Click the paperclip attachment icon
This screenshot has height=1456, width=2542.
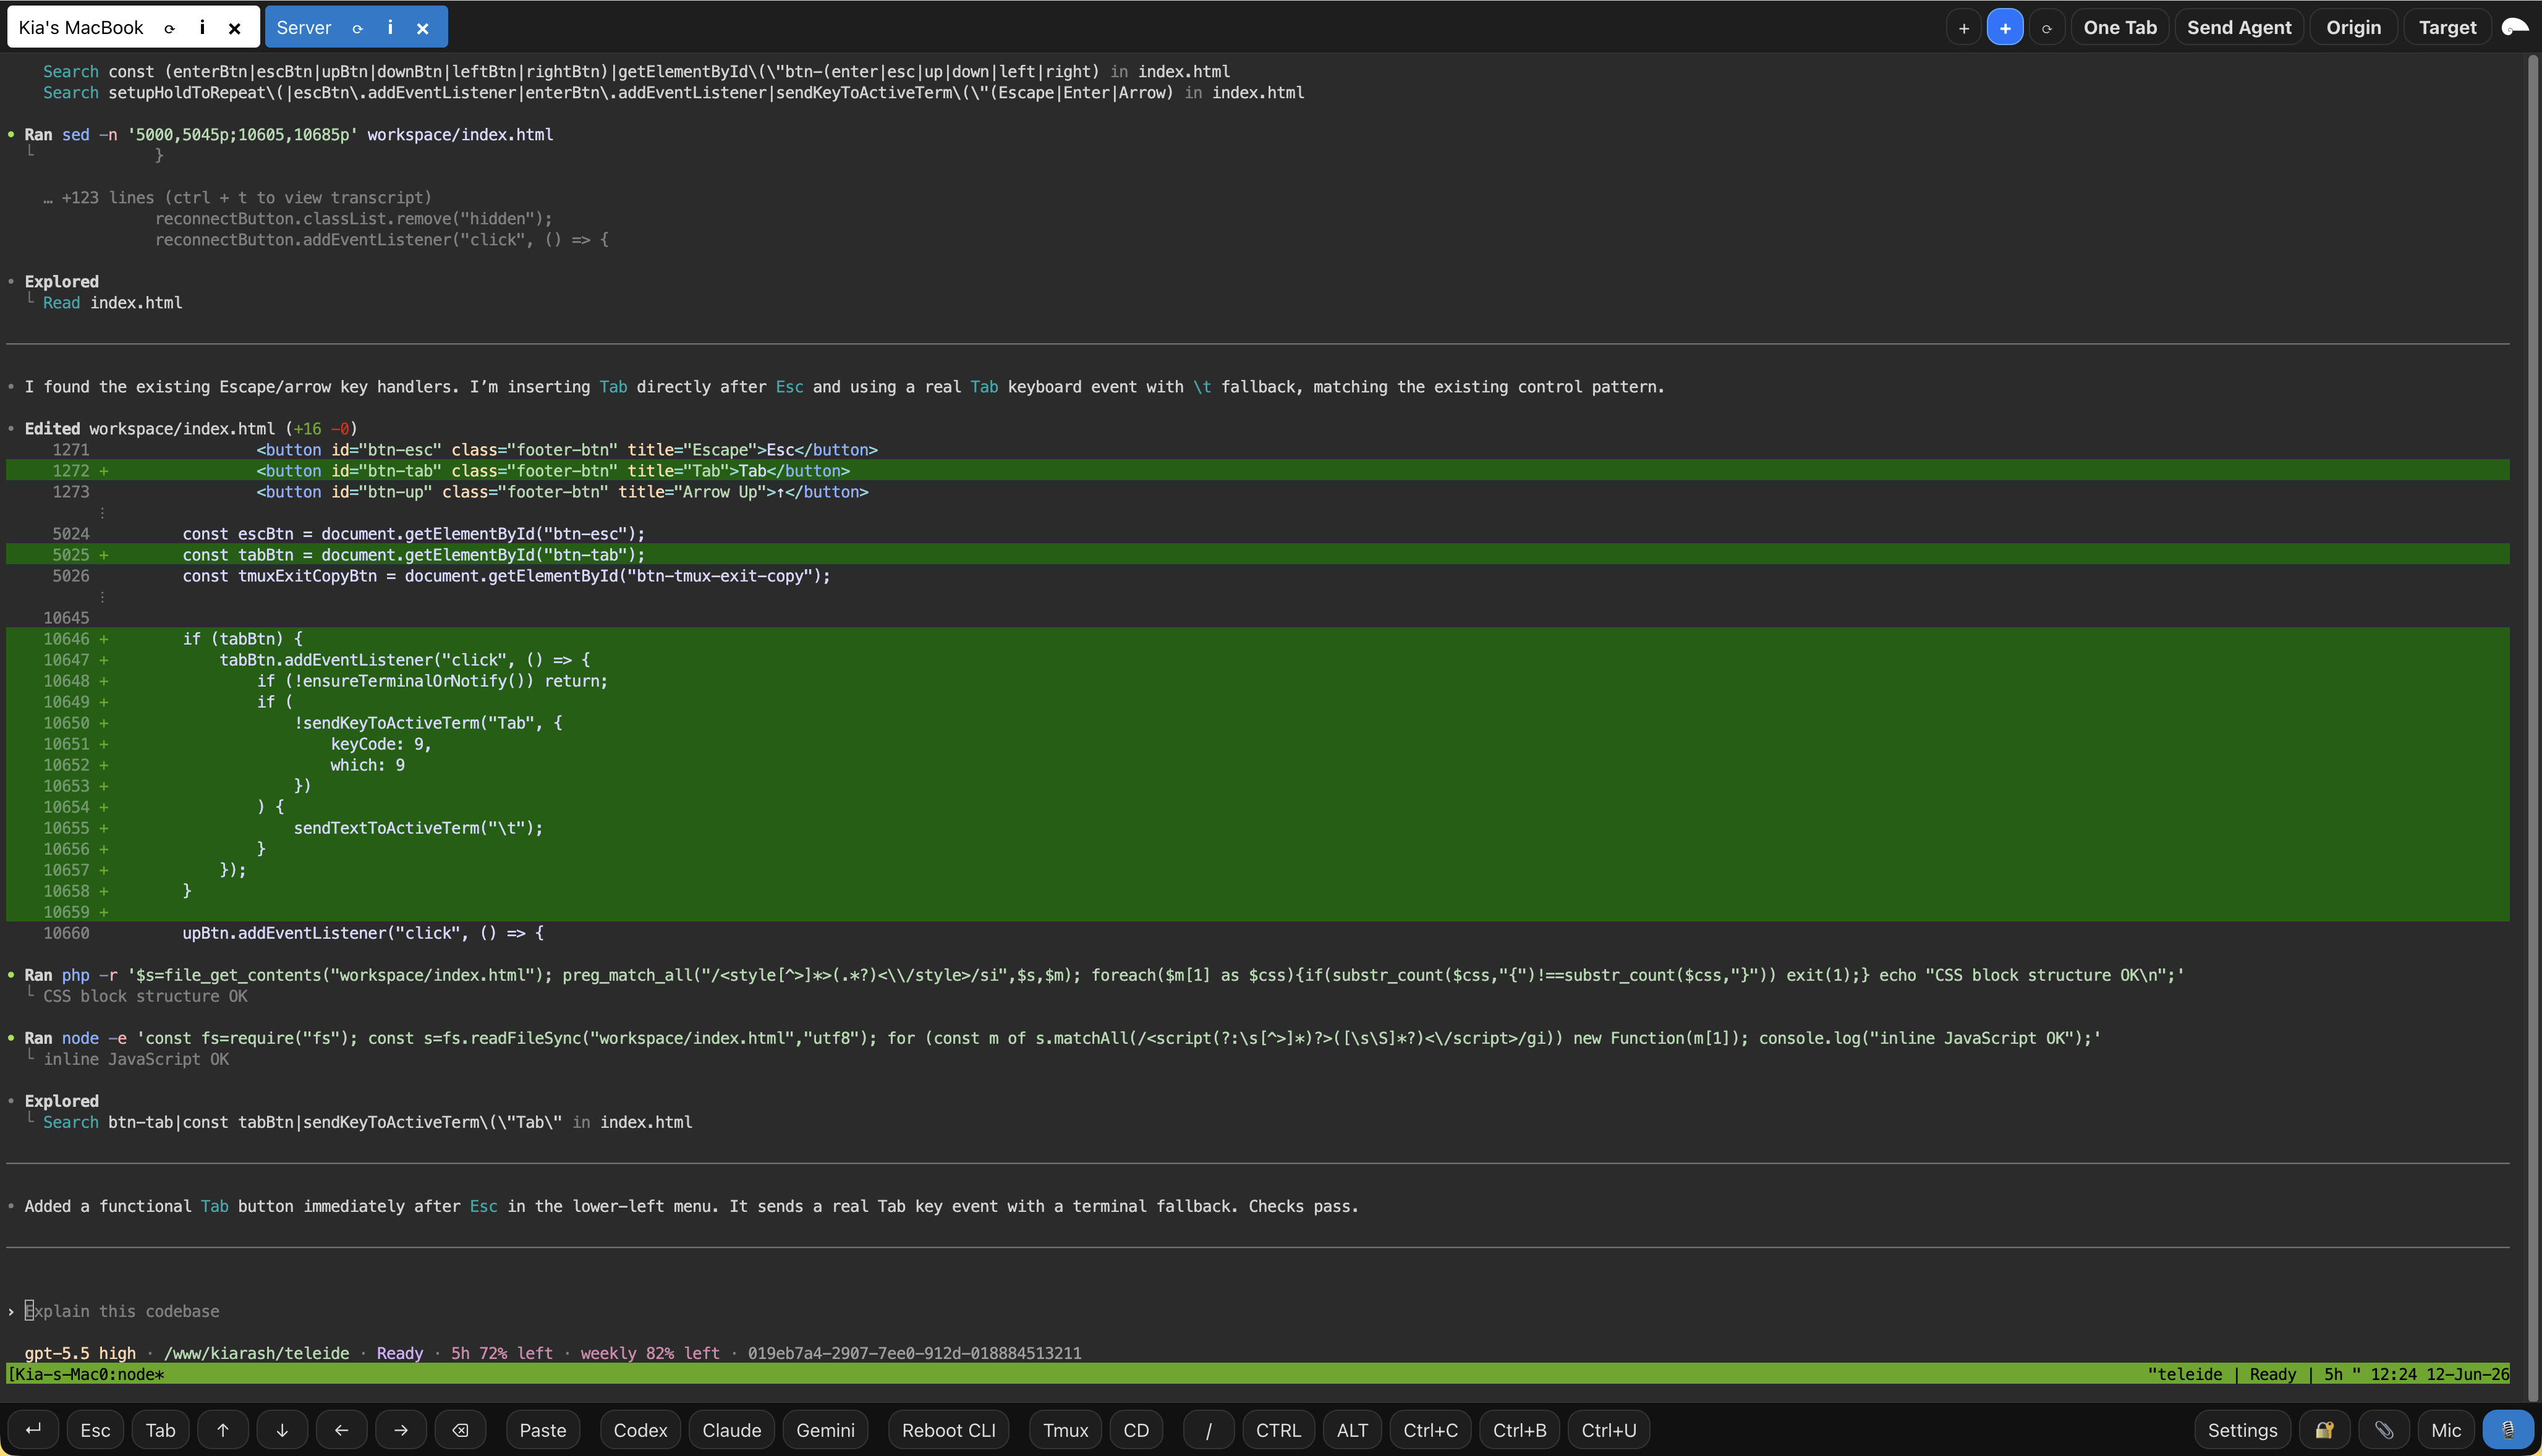point(2384,1430)
